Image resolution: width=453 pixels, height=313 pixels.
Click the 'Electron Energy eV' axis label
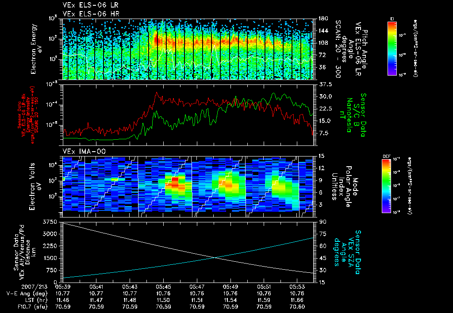point(36,49)
